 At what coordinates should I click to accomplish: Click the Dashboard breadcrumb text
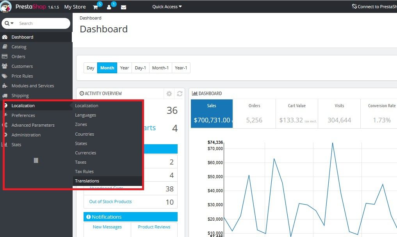91,18
